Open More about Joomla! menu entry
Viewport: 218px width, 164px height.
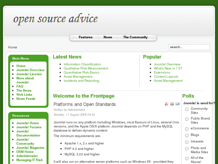pos(25,80)
